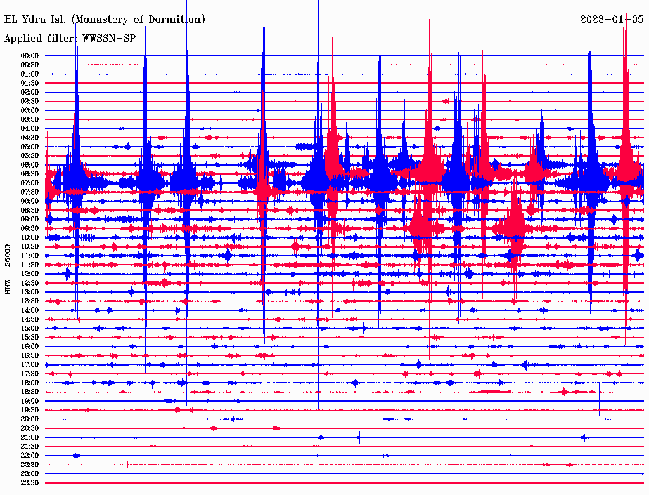Select the 07:00 time label

pyautogui.click(x=30, y=183)
